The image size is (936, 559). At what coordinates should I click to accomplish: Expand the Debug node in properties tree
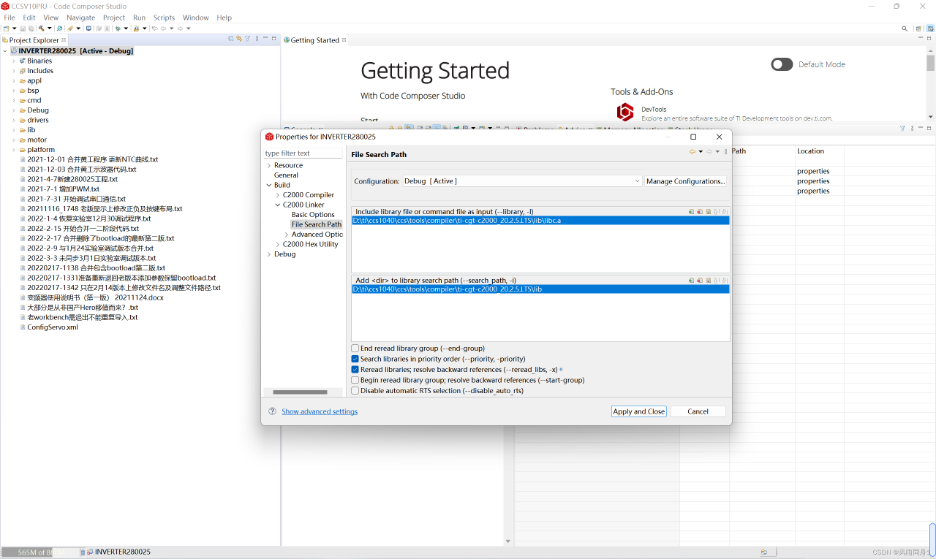coord(269,254)
